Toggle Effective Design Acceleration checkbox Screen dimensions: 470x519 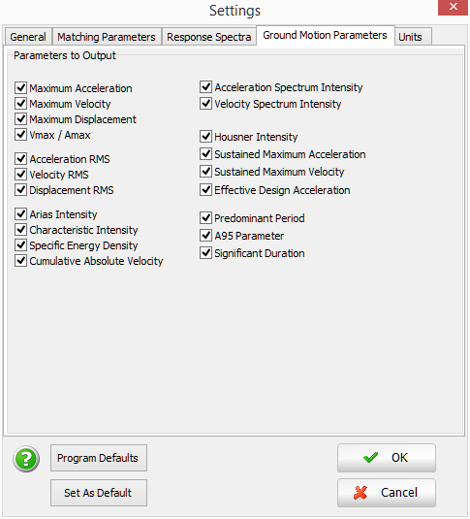tap(206, 190)
